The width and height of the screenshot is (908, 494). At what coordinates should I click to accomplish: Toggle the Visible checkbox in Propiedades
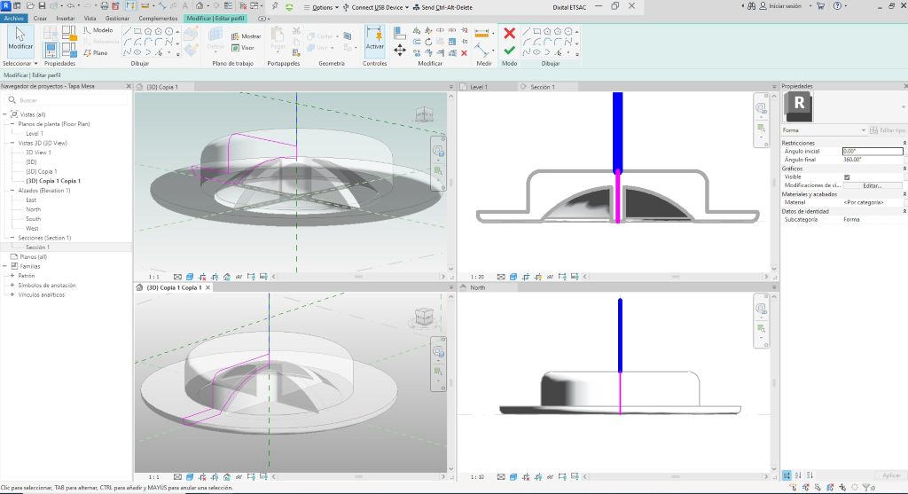point(847,177)
